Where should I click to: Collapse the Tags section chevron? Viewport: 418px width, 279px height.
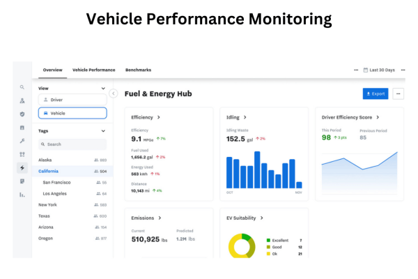tap(103, 130)
